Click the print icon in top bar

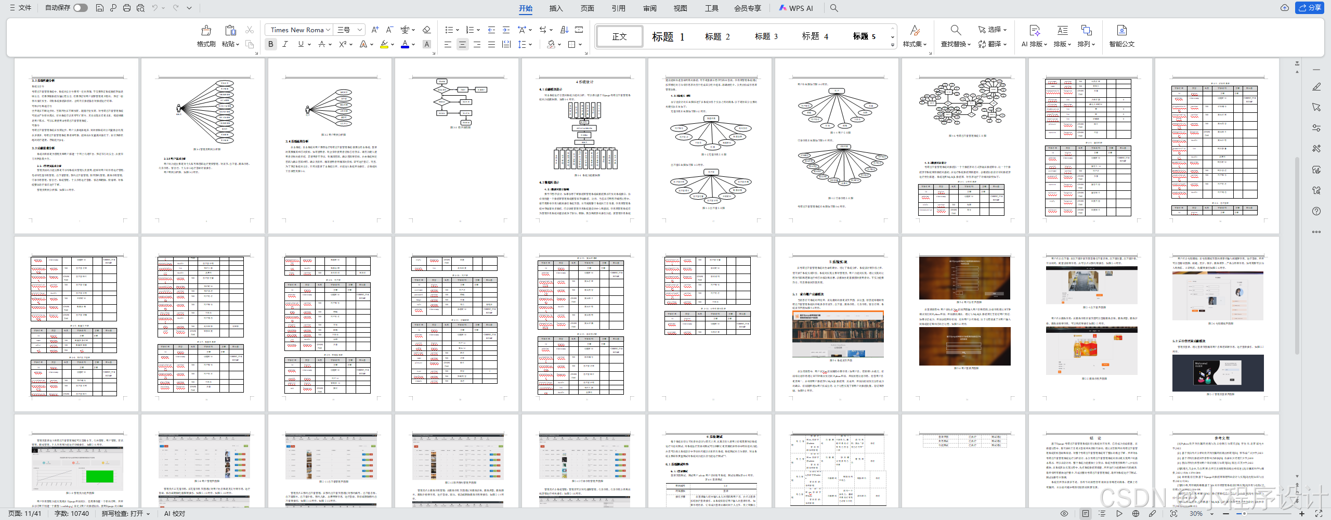tap(127, 8)
